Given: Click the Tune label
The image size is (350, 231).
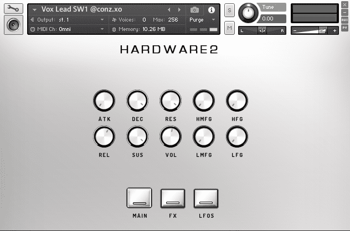Looking at the screenshot, I should [268, 7].
